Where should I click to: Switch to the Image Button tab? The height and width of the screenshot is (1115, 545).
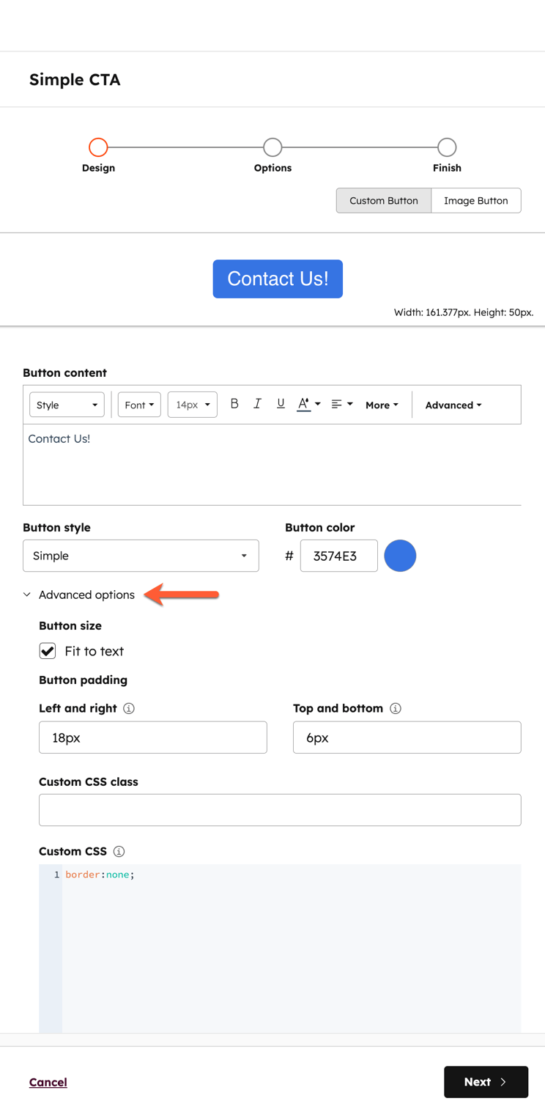pyautogui.click(x=476, y=200)
